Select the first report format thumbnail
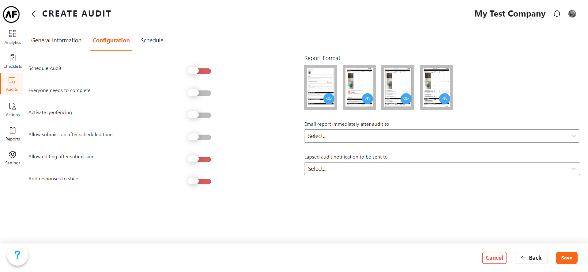The image size is (588, 272). tap(320, 87)
